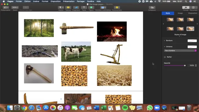Apply the second image style in top row
This screenshot has height=112, width=199.
[x=180, y=20]
